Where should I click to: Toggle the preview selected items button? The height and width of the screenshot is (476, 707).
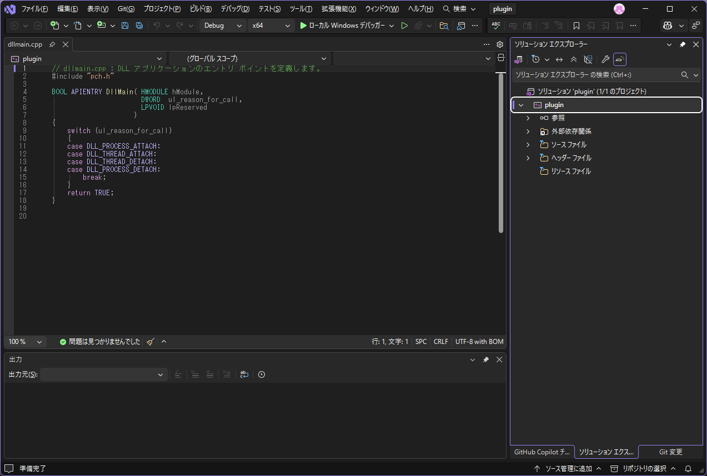pos(620,59)
